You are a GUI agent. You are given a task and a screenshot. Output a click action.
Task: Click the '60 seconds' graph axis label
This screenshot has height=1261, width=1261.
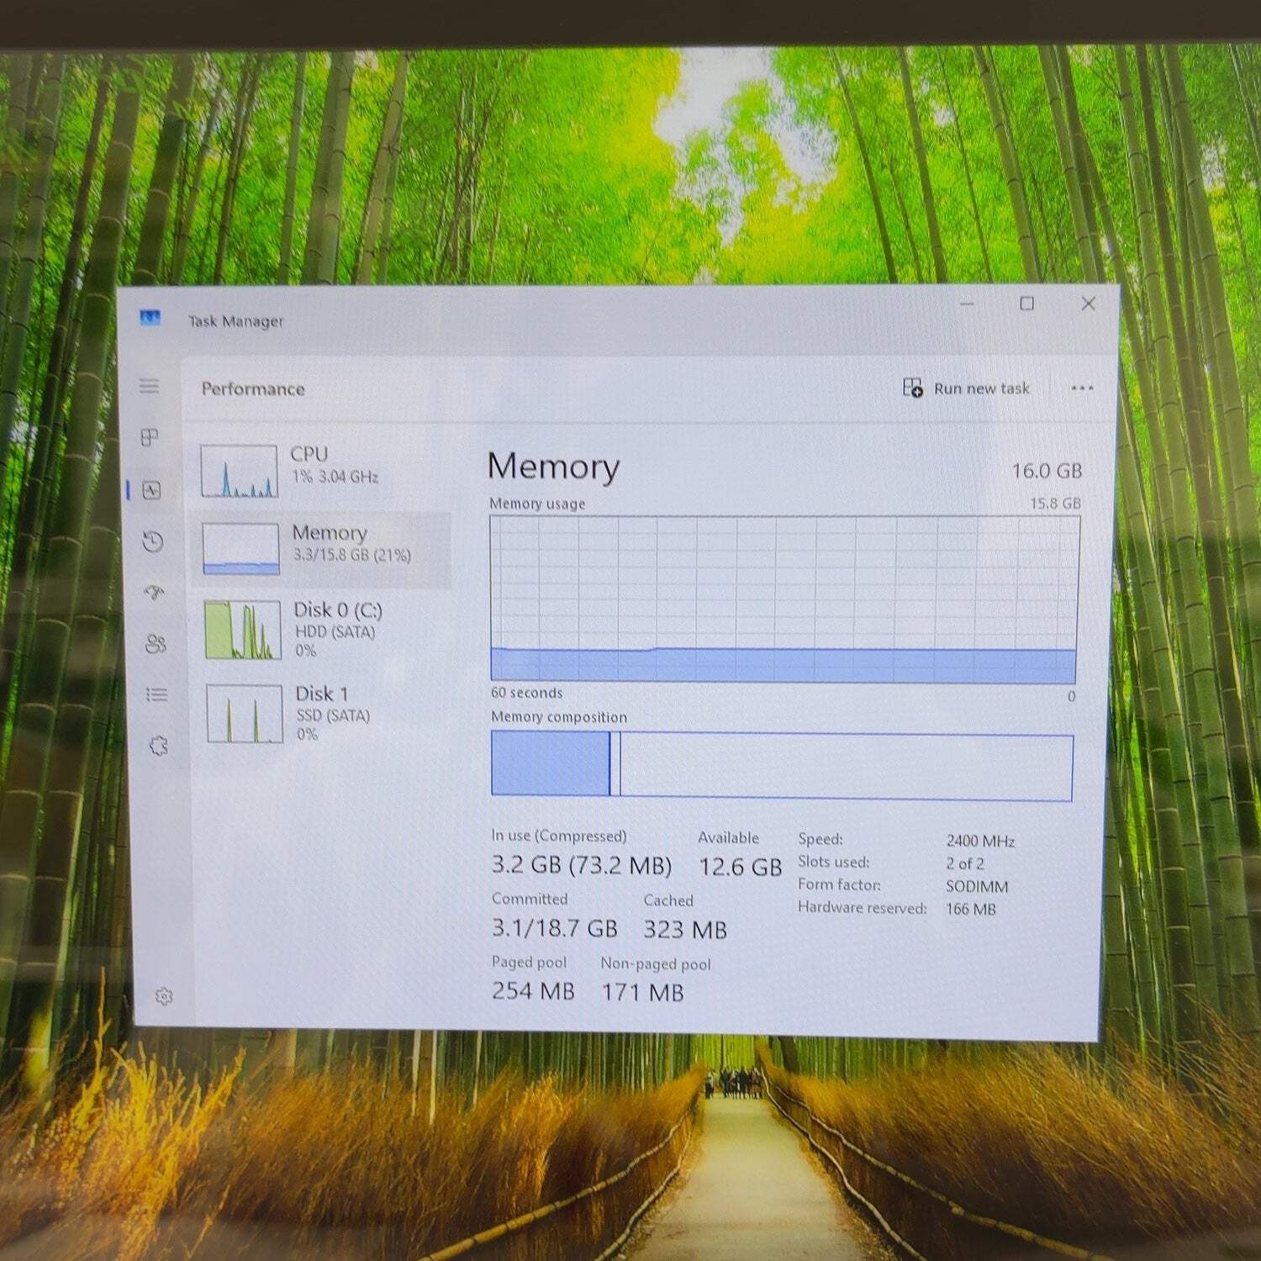pos(526,693)
